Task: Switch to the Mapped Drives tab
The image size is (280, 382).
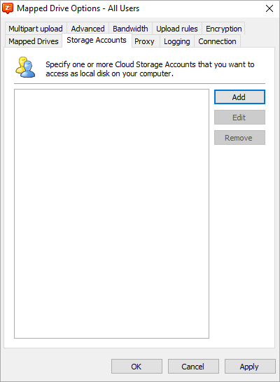Action: pos(34,41)
